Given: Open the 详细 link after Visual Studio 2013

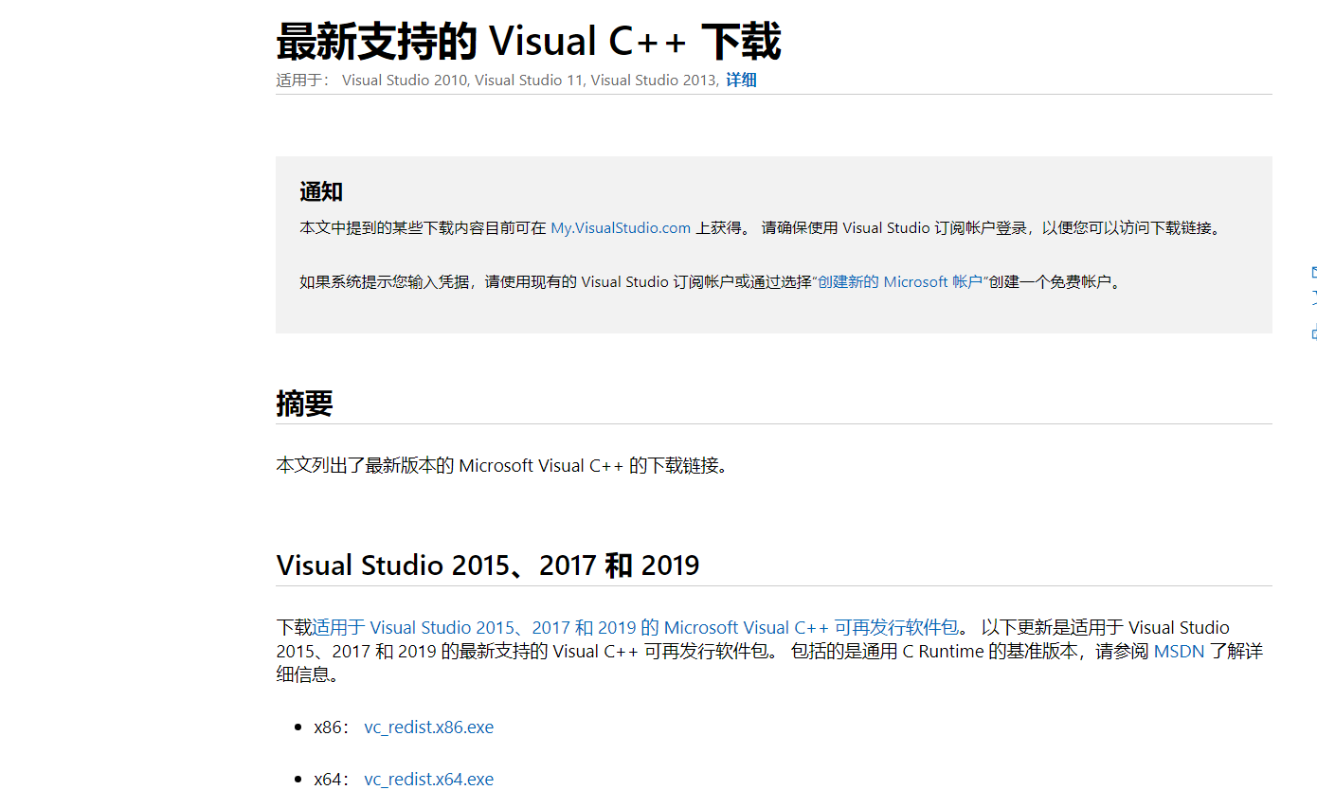Looking at the screenshot, I should [x=741, y=81].
